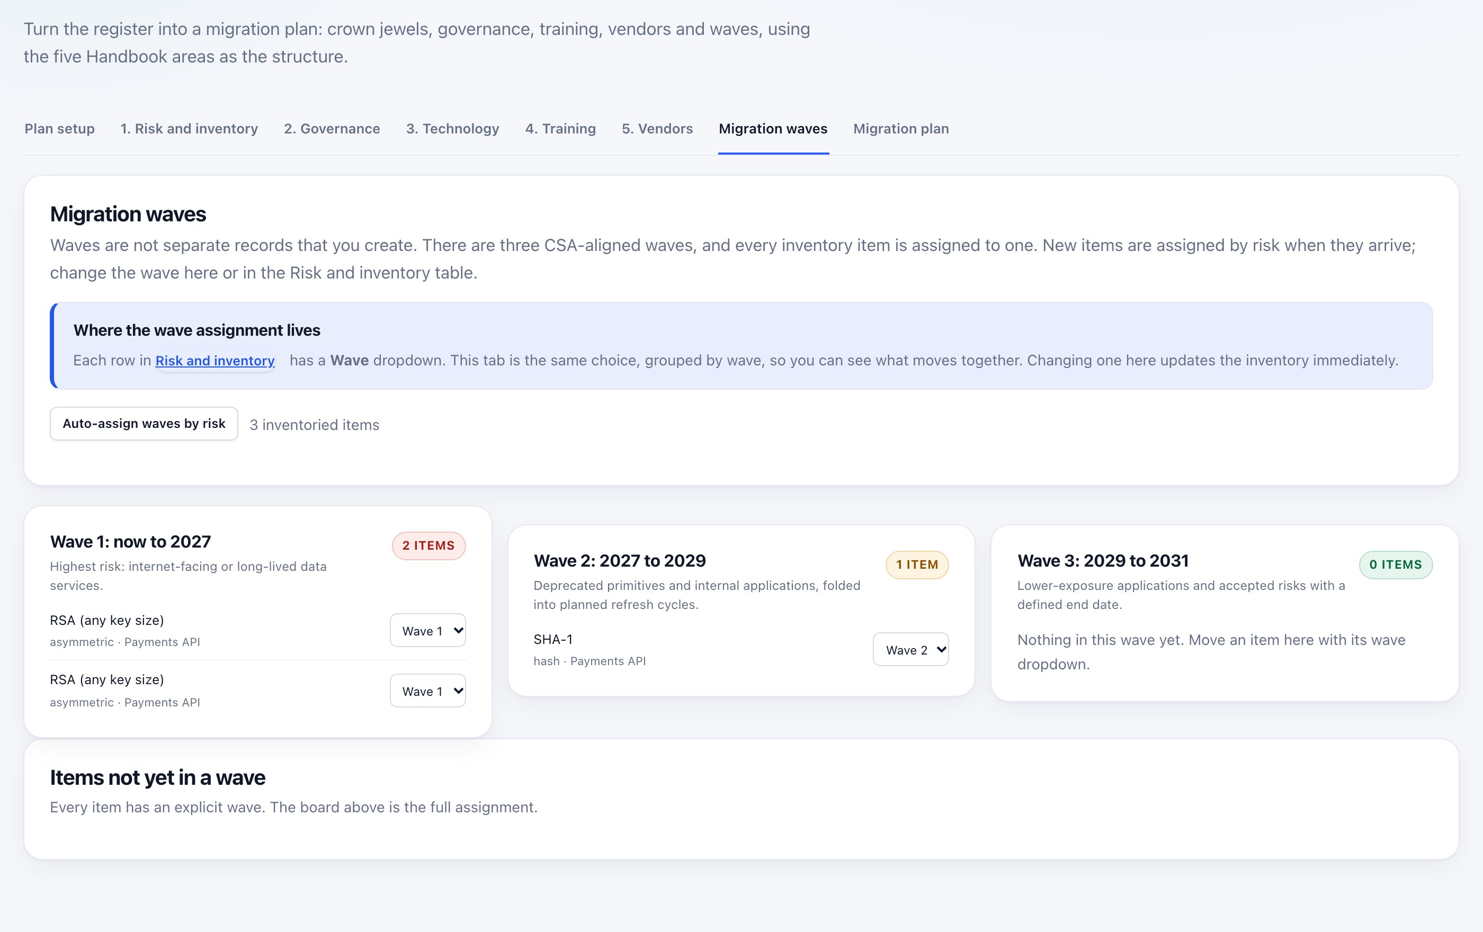Open the 5. Vendors tab
This screenshot has width=1483, height=932.
pos(657,129)
